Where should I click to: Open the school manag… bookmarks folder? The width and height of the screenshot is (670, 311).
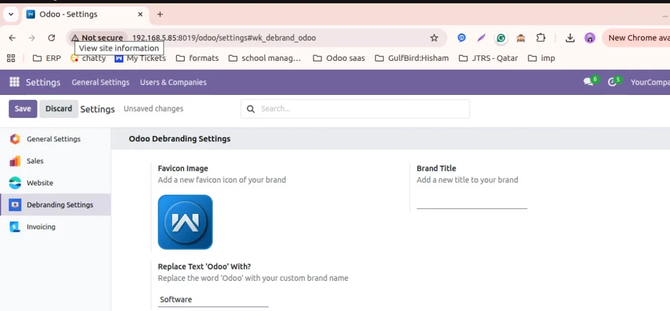(265, 58)
